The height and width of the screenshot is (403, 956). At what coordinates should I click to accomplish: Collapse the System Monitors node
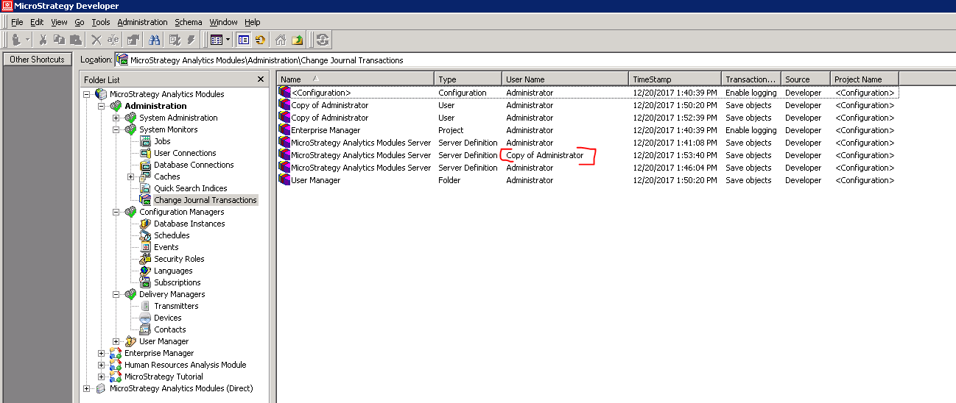click(116, 129)
